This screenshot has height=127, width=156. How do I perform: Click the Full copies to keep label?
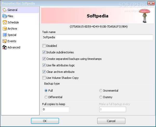[x=54, y=104]
